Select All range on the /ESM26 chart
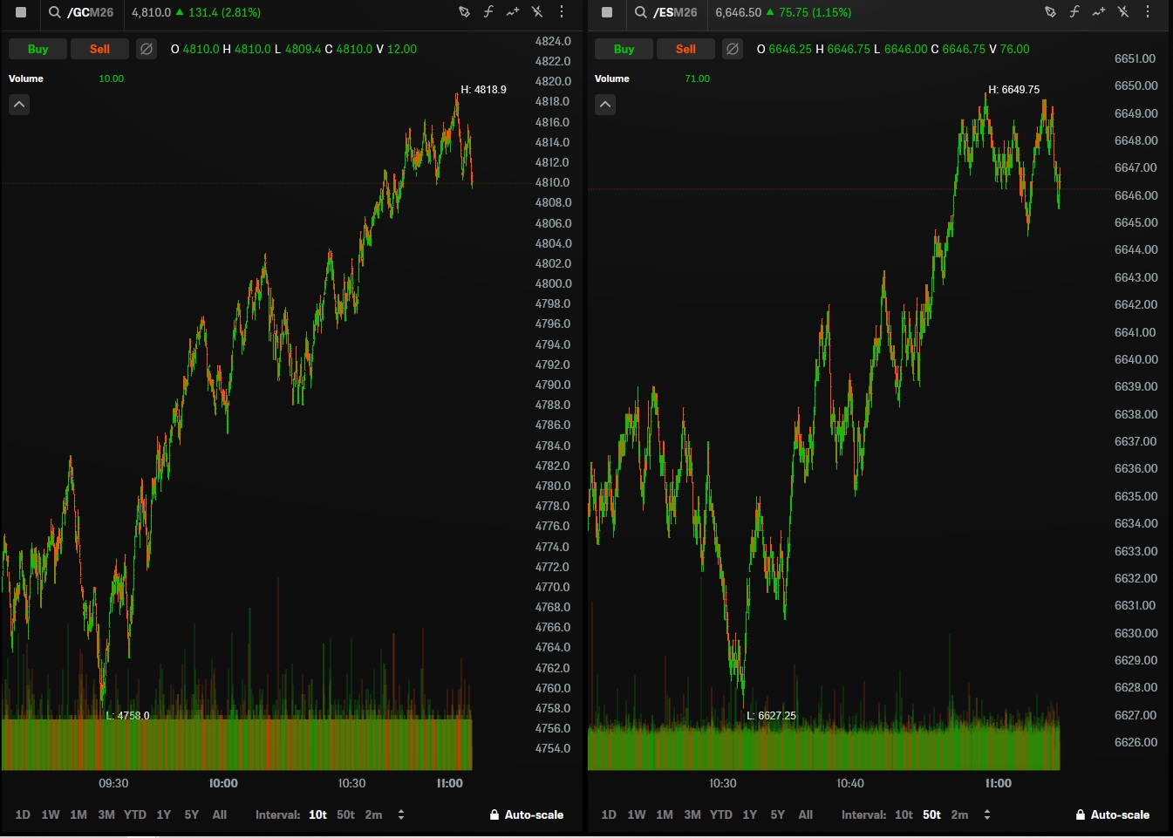Viewport: 1173px width, 838px height. 806,814
